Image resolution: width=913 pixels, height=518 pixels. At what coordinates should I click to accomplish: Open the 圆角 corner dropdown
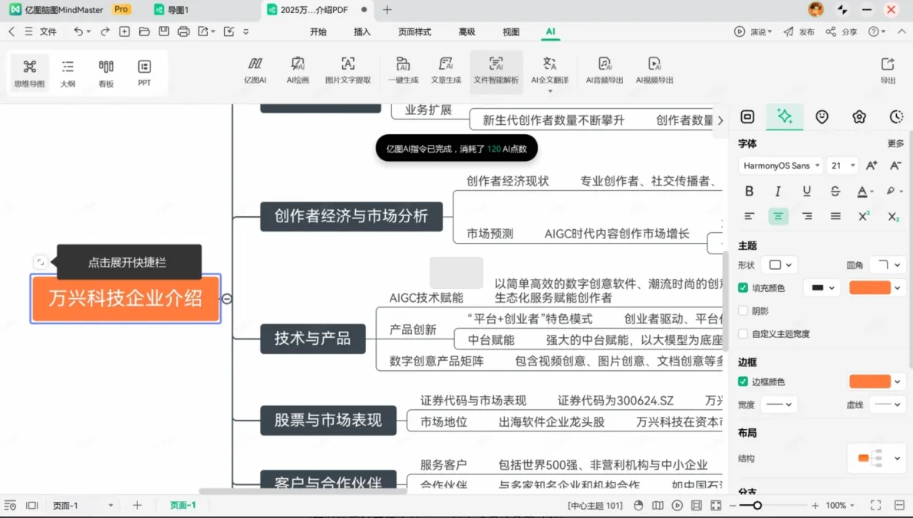(x=887, y=264)
